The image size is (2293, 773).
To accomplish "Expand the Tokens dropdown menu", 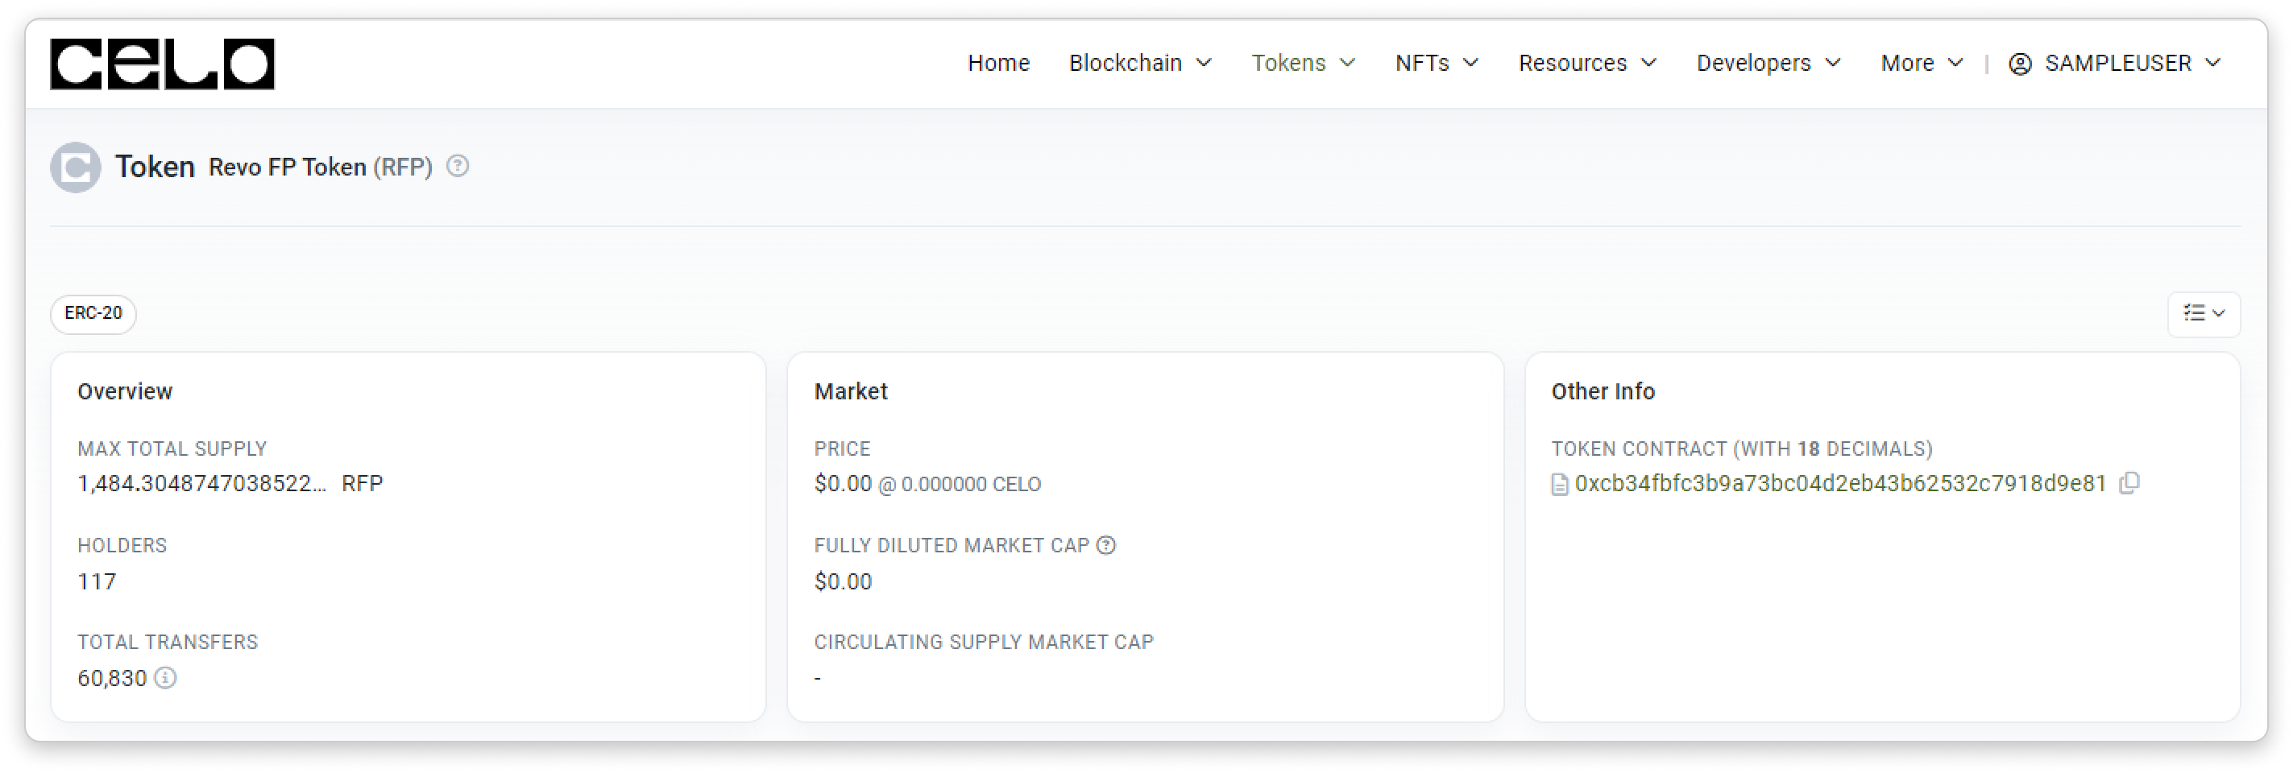I will coord(1303,63).
